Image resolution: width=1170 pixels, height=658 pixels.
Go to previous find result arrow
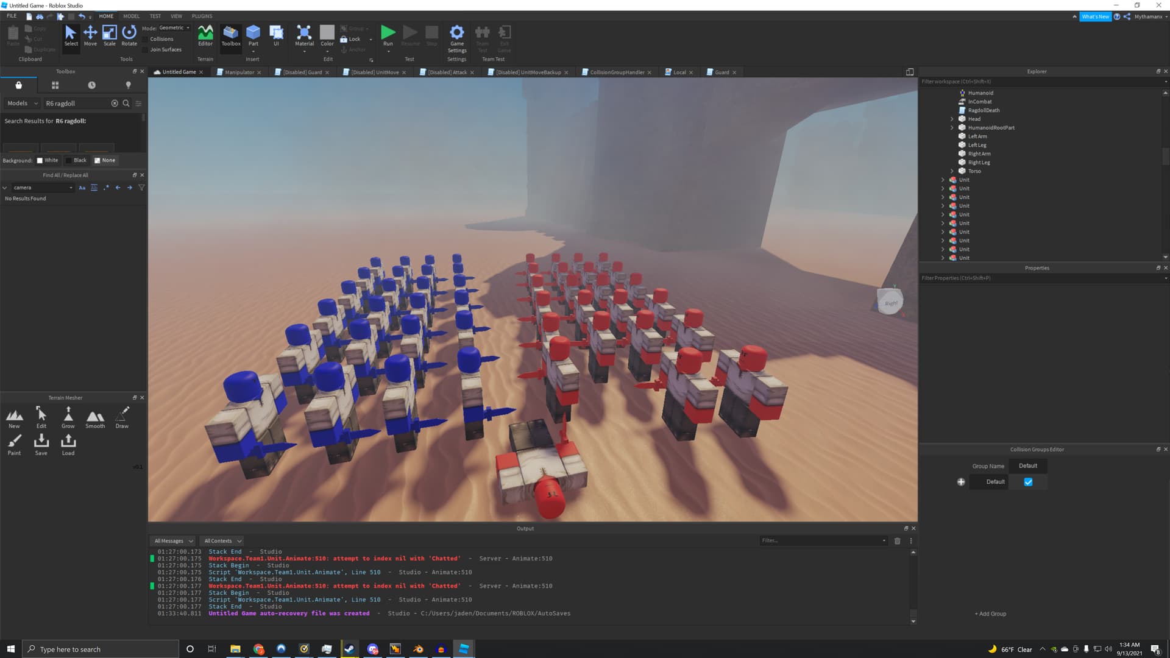[118, 188]
